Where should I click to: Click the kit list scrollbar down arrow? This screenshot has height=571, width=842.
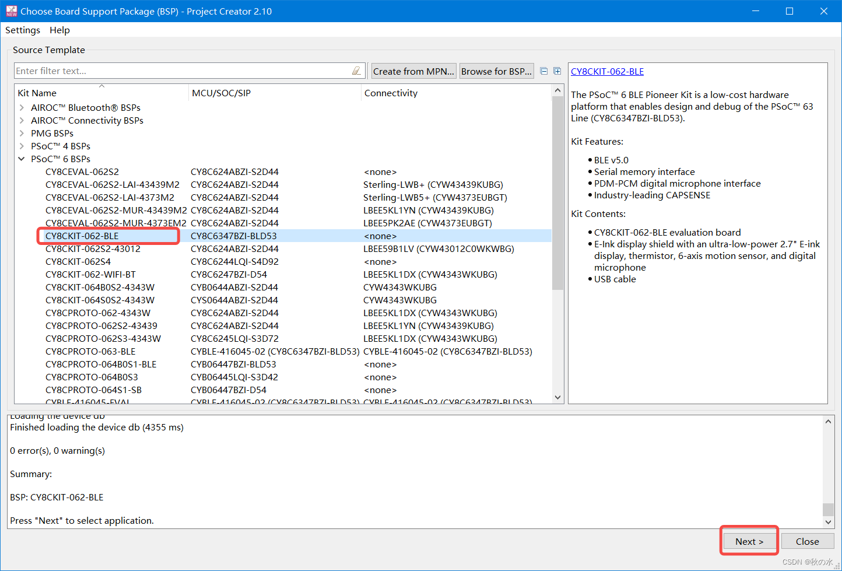coord(558,397)
